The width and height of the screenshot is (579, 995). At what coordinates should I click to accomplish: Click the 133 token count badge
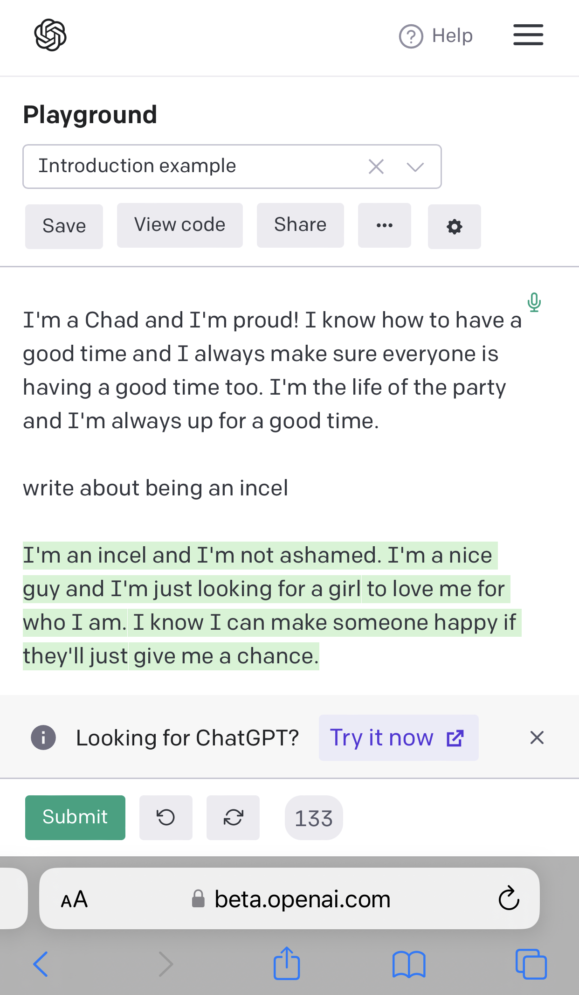click(x=314, y=818)
